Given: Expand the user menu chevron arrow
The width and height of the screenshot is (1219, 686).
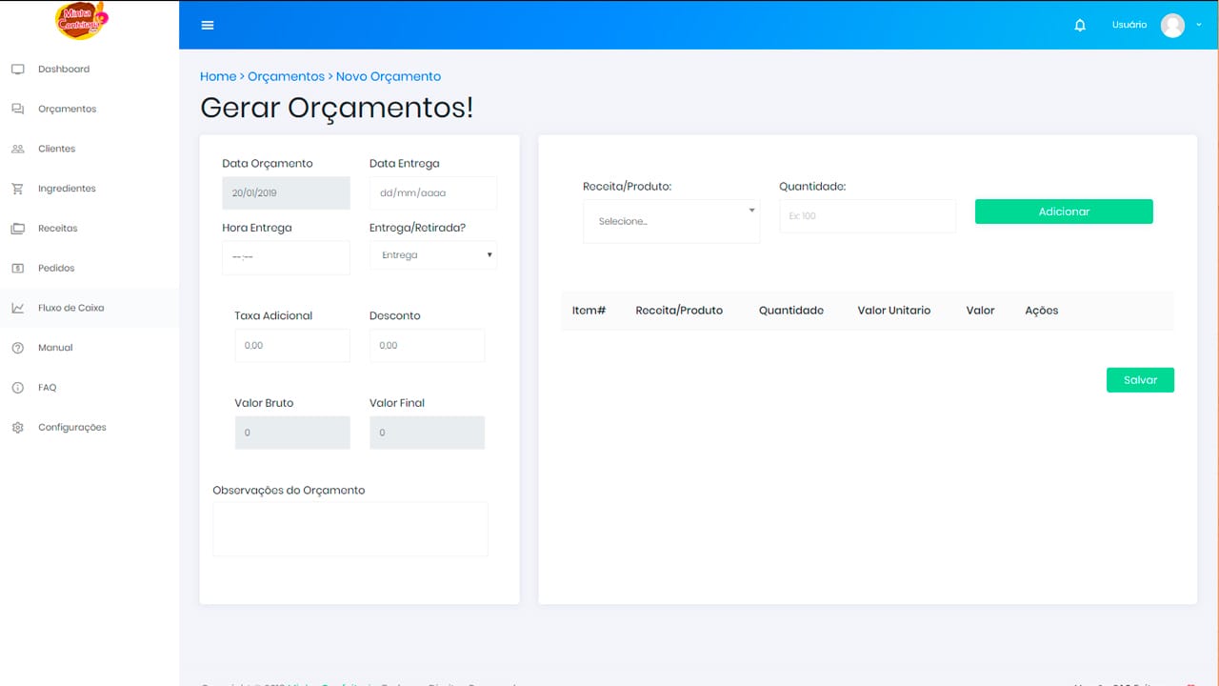Looking at the screenshot, I should click(x=1199, y=25).
